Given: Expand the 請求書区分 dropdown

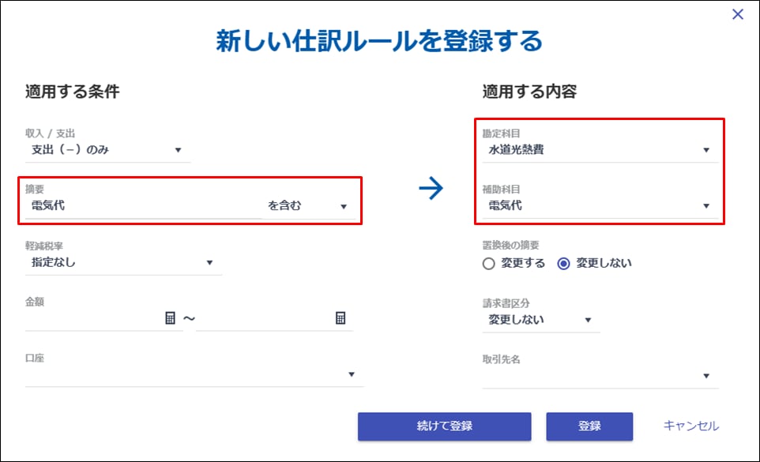Looking at the screenshot, I should point(540,320).
